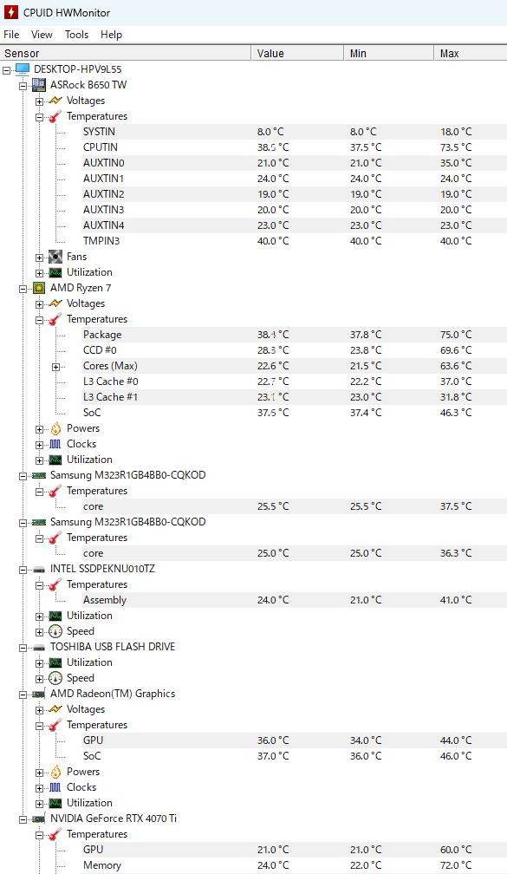This screenshot has width=507, height=874.
Task: Click the 75.0 °C Package max value
Action: click(456, 335)
